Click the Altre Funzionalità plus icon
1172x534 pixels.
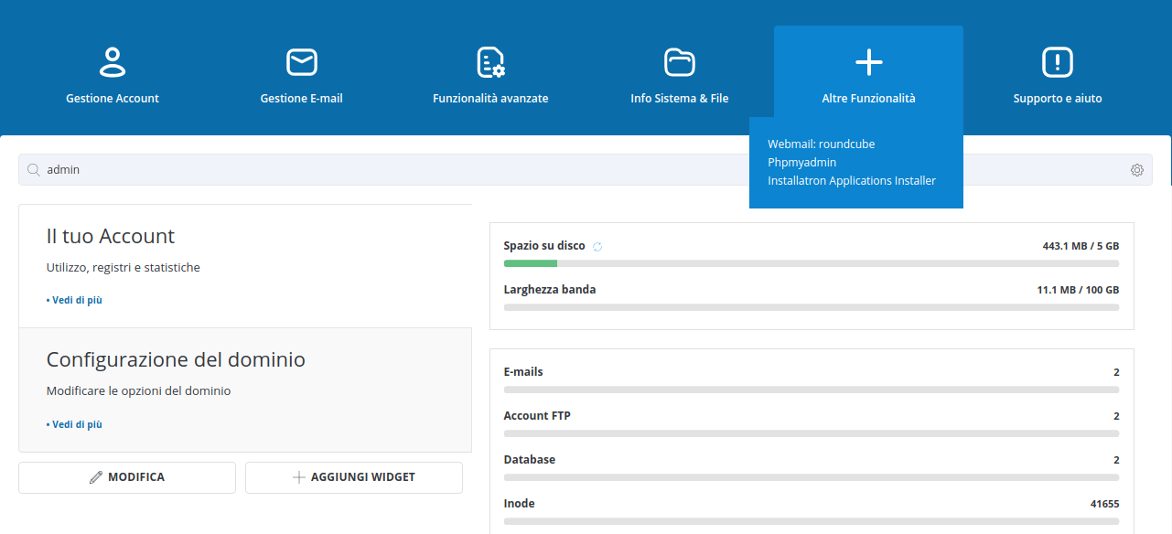point(868,62)
